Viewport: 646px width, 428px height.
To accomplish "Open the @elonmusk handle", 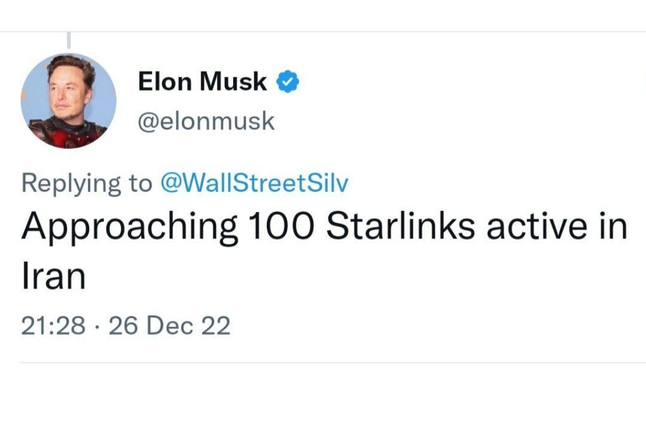I will pos(206,121).
